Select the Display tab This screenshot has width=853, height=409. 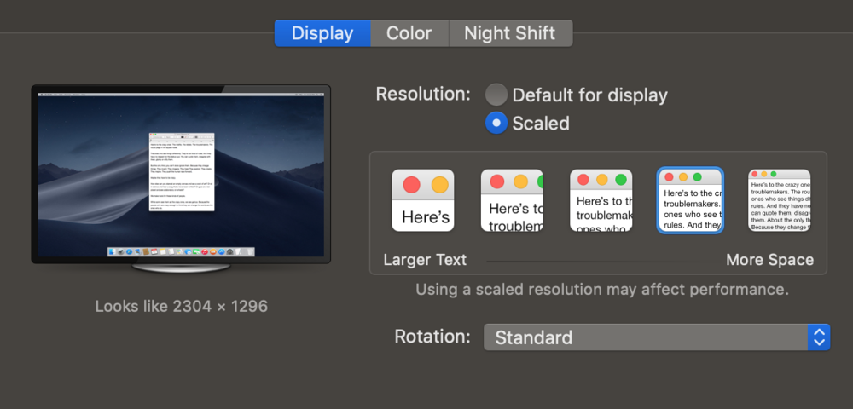(322, 33)
